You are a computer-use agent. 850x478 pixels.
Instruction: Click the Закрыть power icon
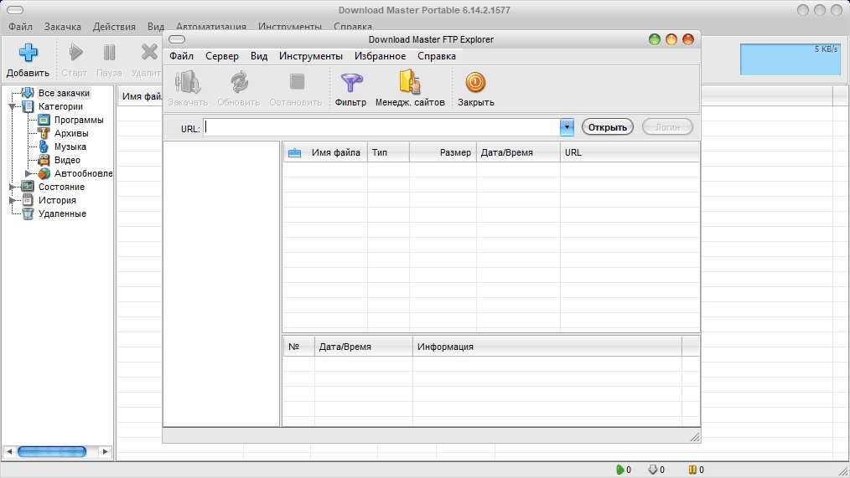475,82
